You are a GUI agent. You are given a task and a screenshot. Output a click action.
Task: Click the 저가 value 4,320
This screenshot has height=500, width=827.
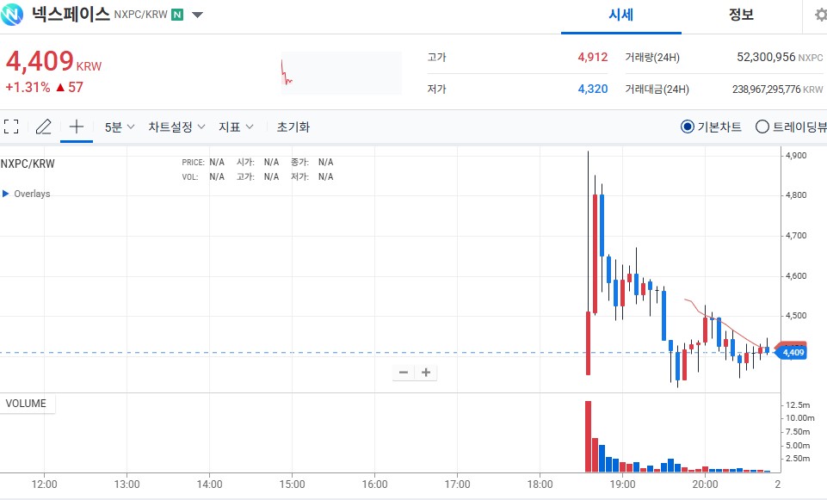coord(593,90)
